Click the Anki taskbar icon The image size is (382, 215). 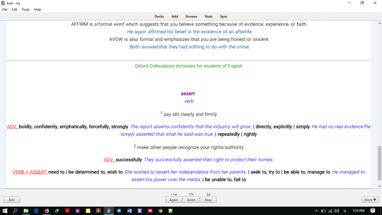pyautogui.click(x=109, y=211)
